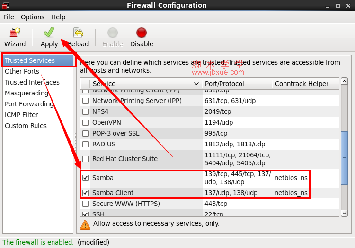355x248 pixels.
Task: Click the Port/Protocol column header
Action: coord(237,84)
